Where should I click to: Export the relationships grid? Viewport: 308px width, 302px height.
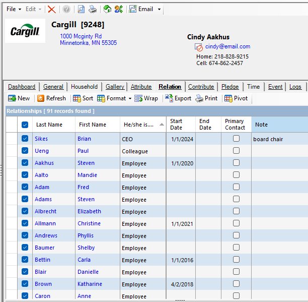[178, 98]
